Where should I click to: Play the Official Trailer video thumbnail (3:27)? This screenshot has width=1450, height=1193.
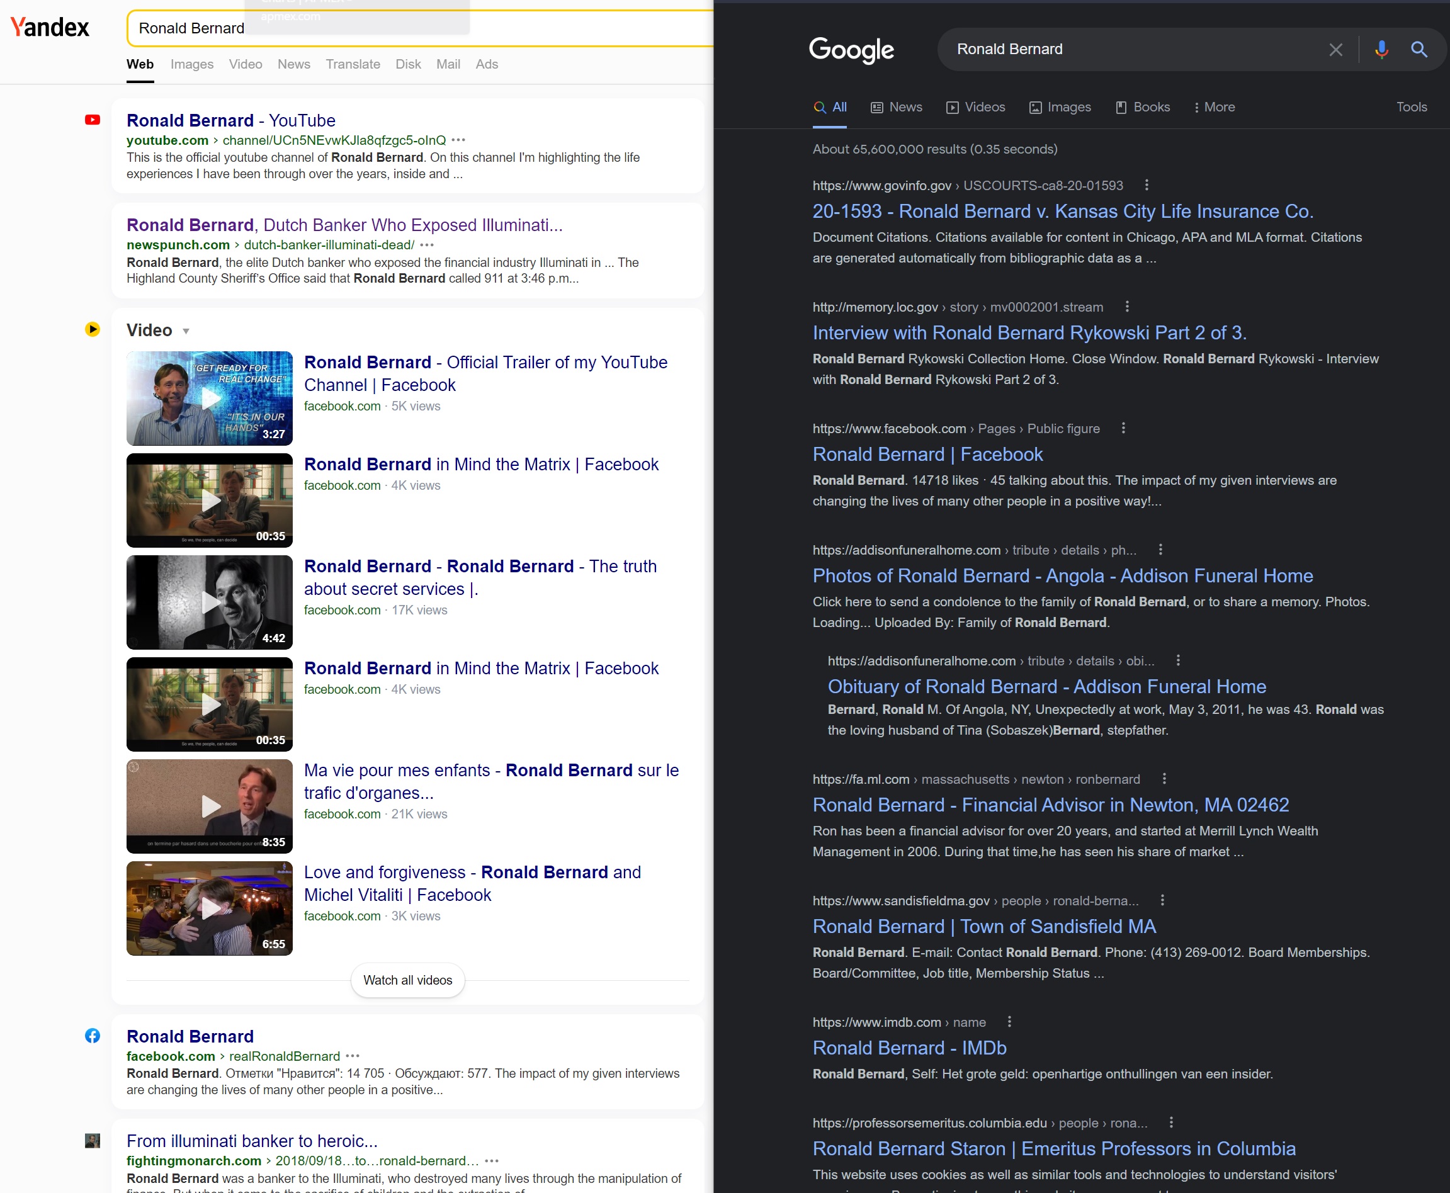pos(210,398)
